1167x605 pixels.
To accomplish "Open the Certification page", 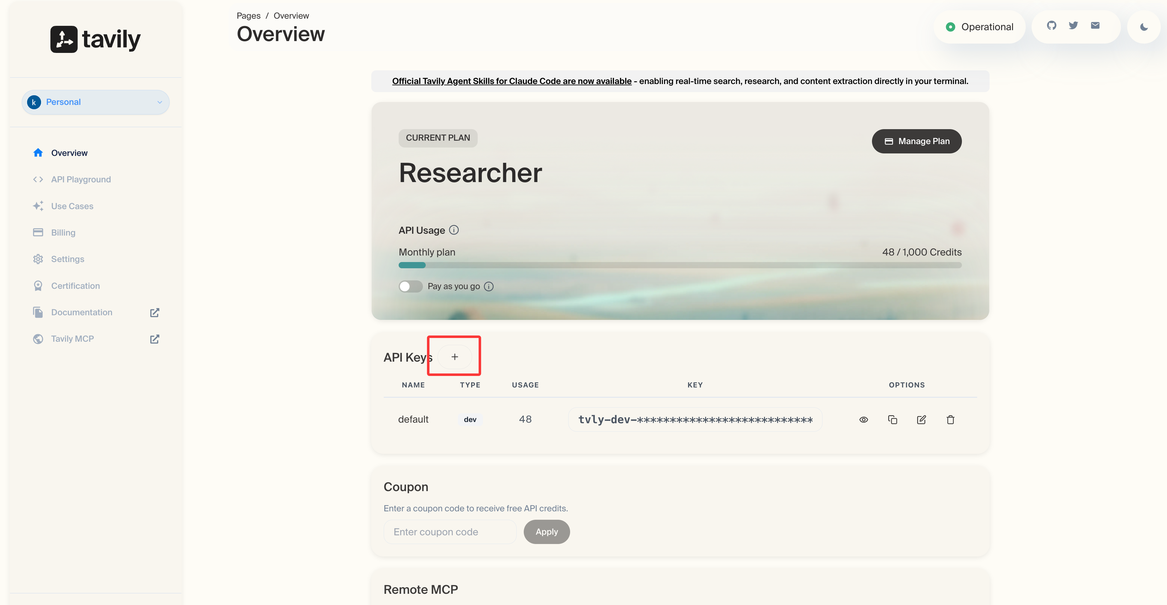I will [x=75, y=286].
